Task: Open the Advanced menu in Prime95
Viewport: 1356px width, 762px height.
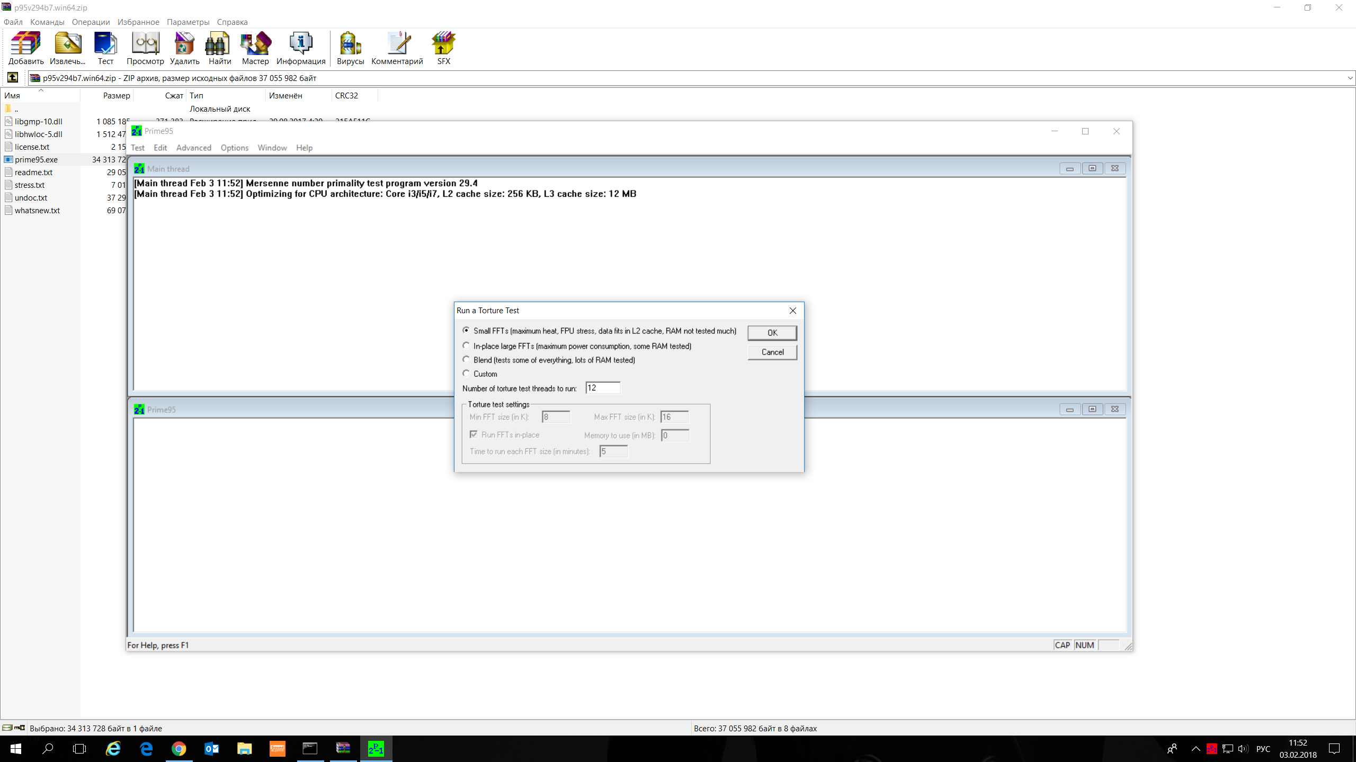Action: pos(193,148)
